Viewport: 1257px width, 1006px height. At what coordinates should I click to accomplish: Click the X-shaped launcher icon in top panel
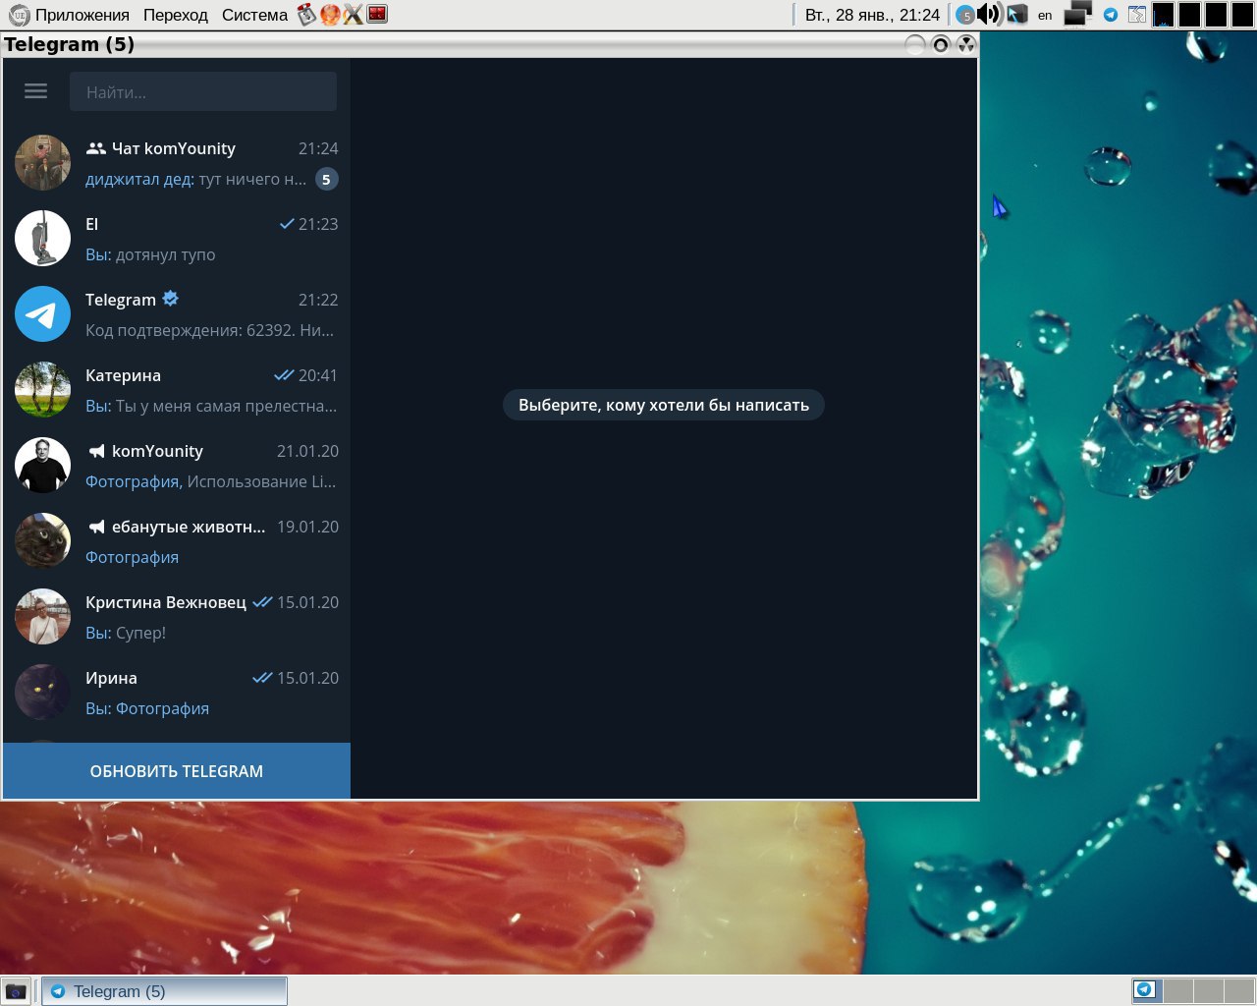[x=353, y=15]
